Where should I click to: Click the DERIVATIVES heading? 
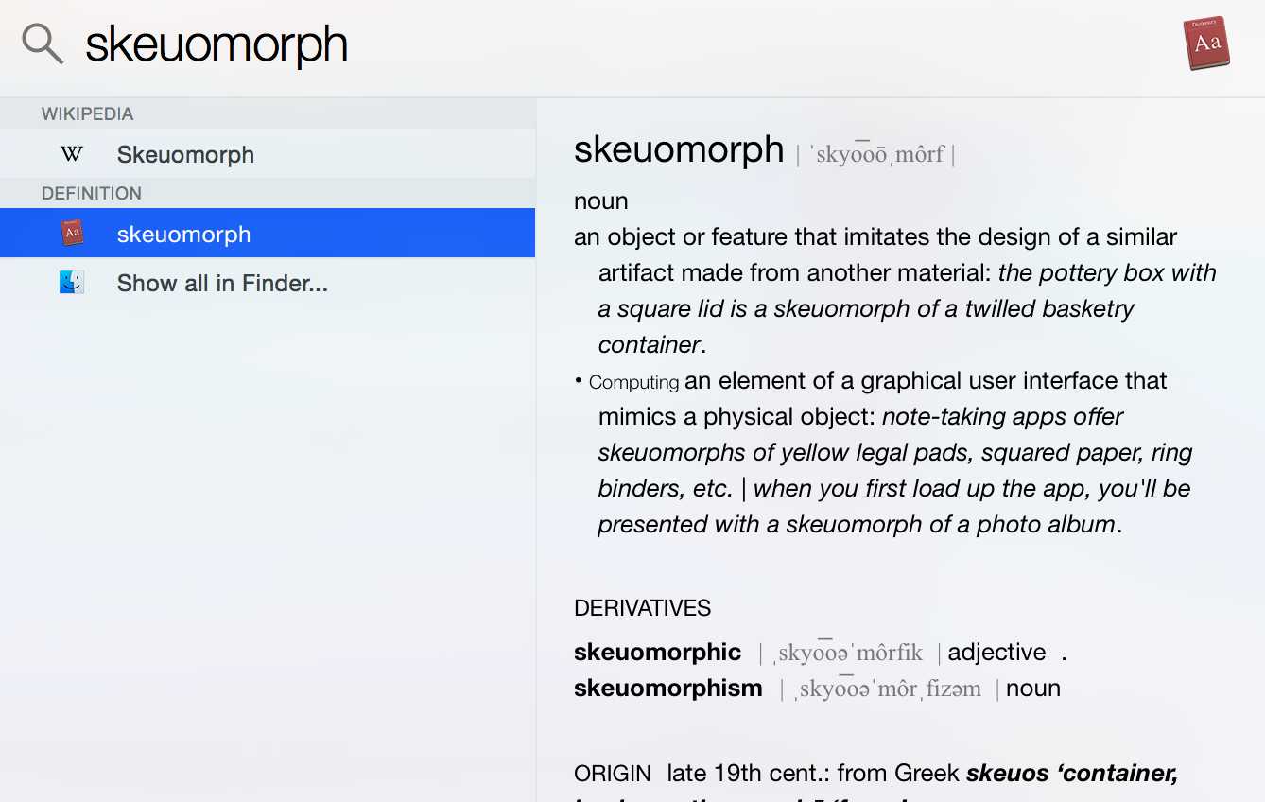click(642, 608)
